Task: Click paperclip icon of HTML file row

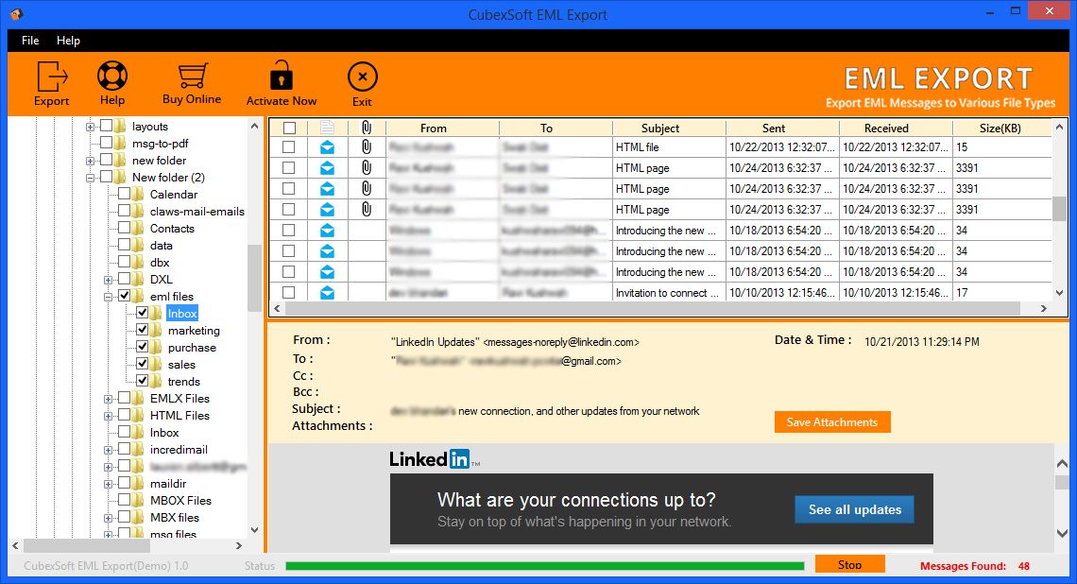Action: coord(367,147)
